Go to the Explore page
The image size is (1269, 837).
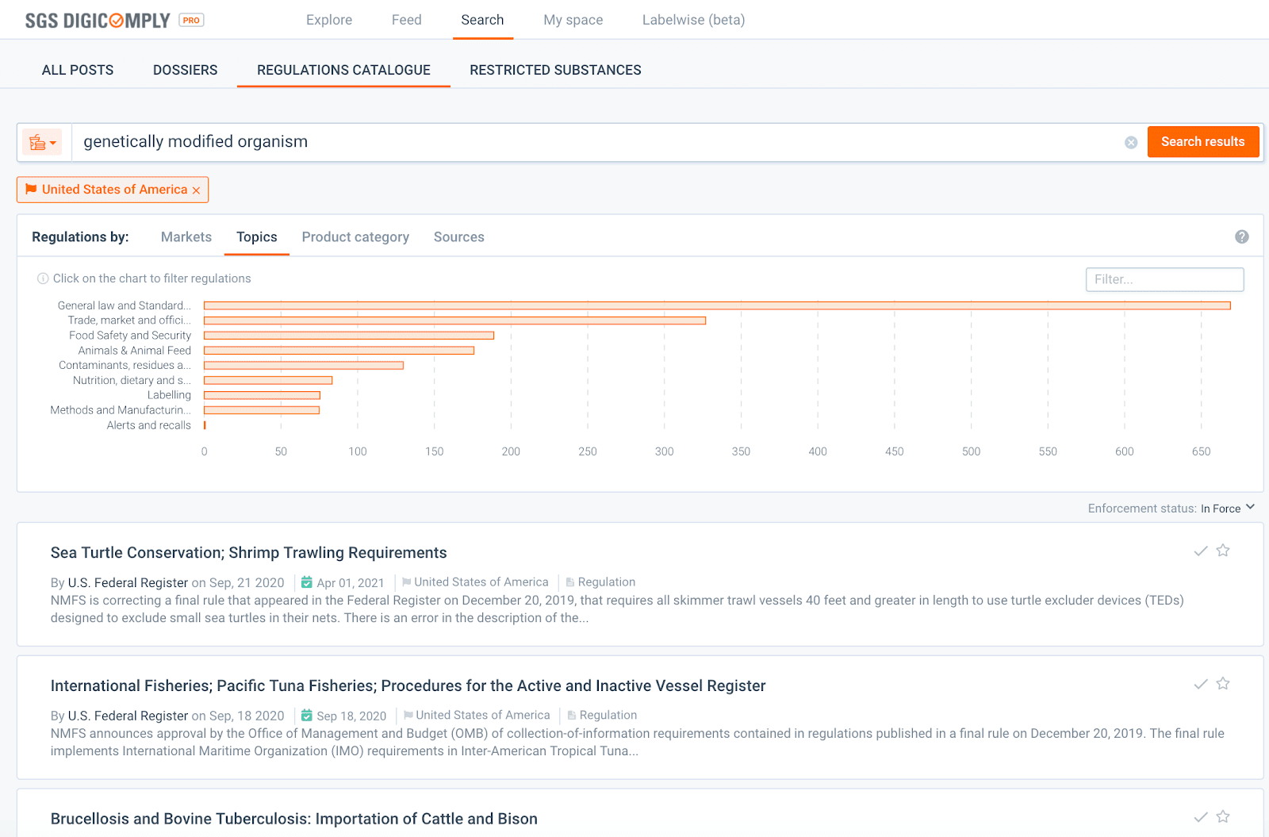(329, 20)
